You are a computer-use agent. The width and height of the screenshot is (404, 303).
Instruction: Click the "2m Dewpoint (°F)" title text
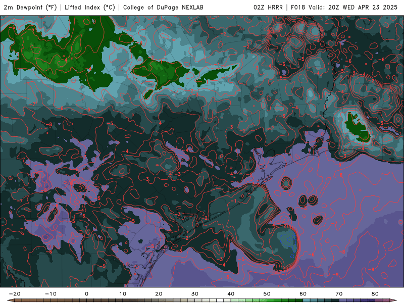pos(30,8)
